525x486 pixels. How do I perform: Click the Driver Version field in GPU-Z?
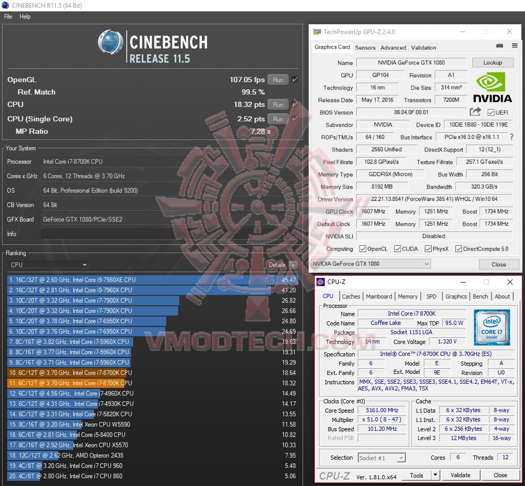(x=434, y=199)
